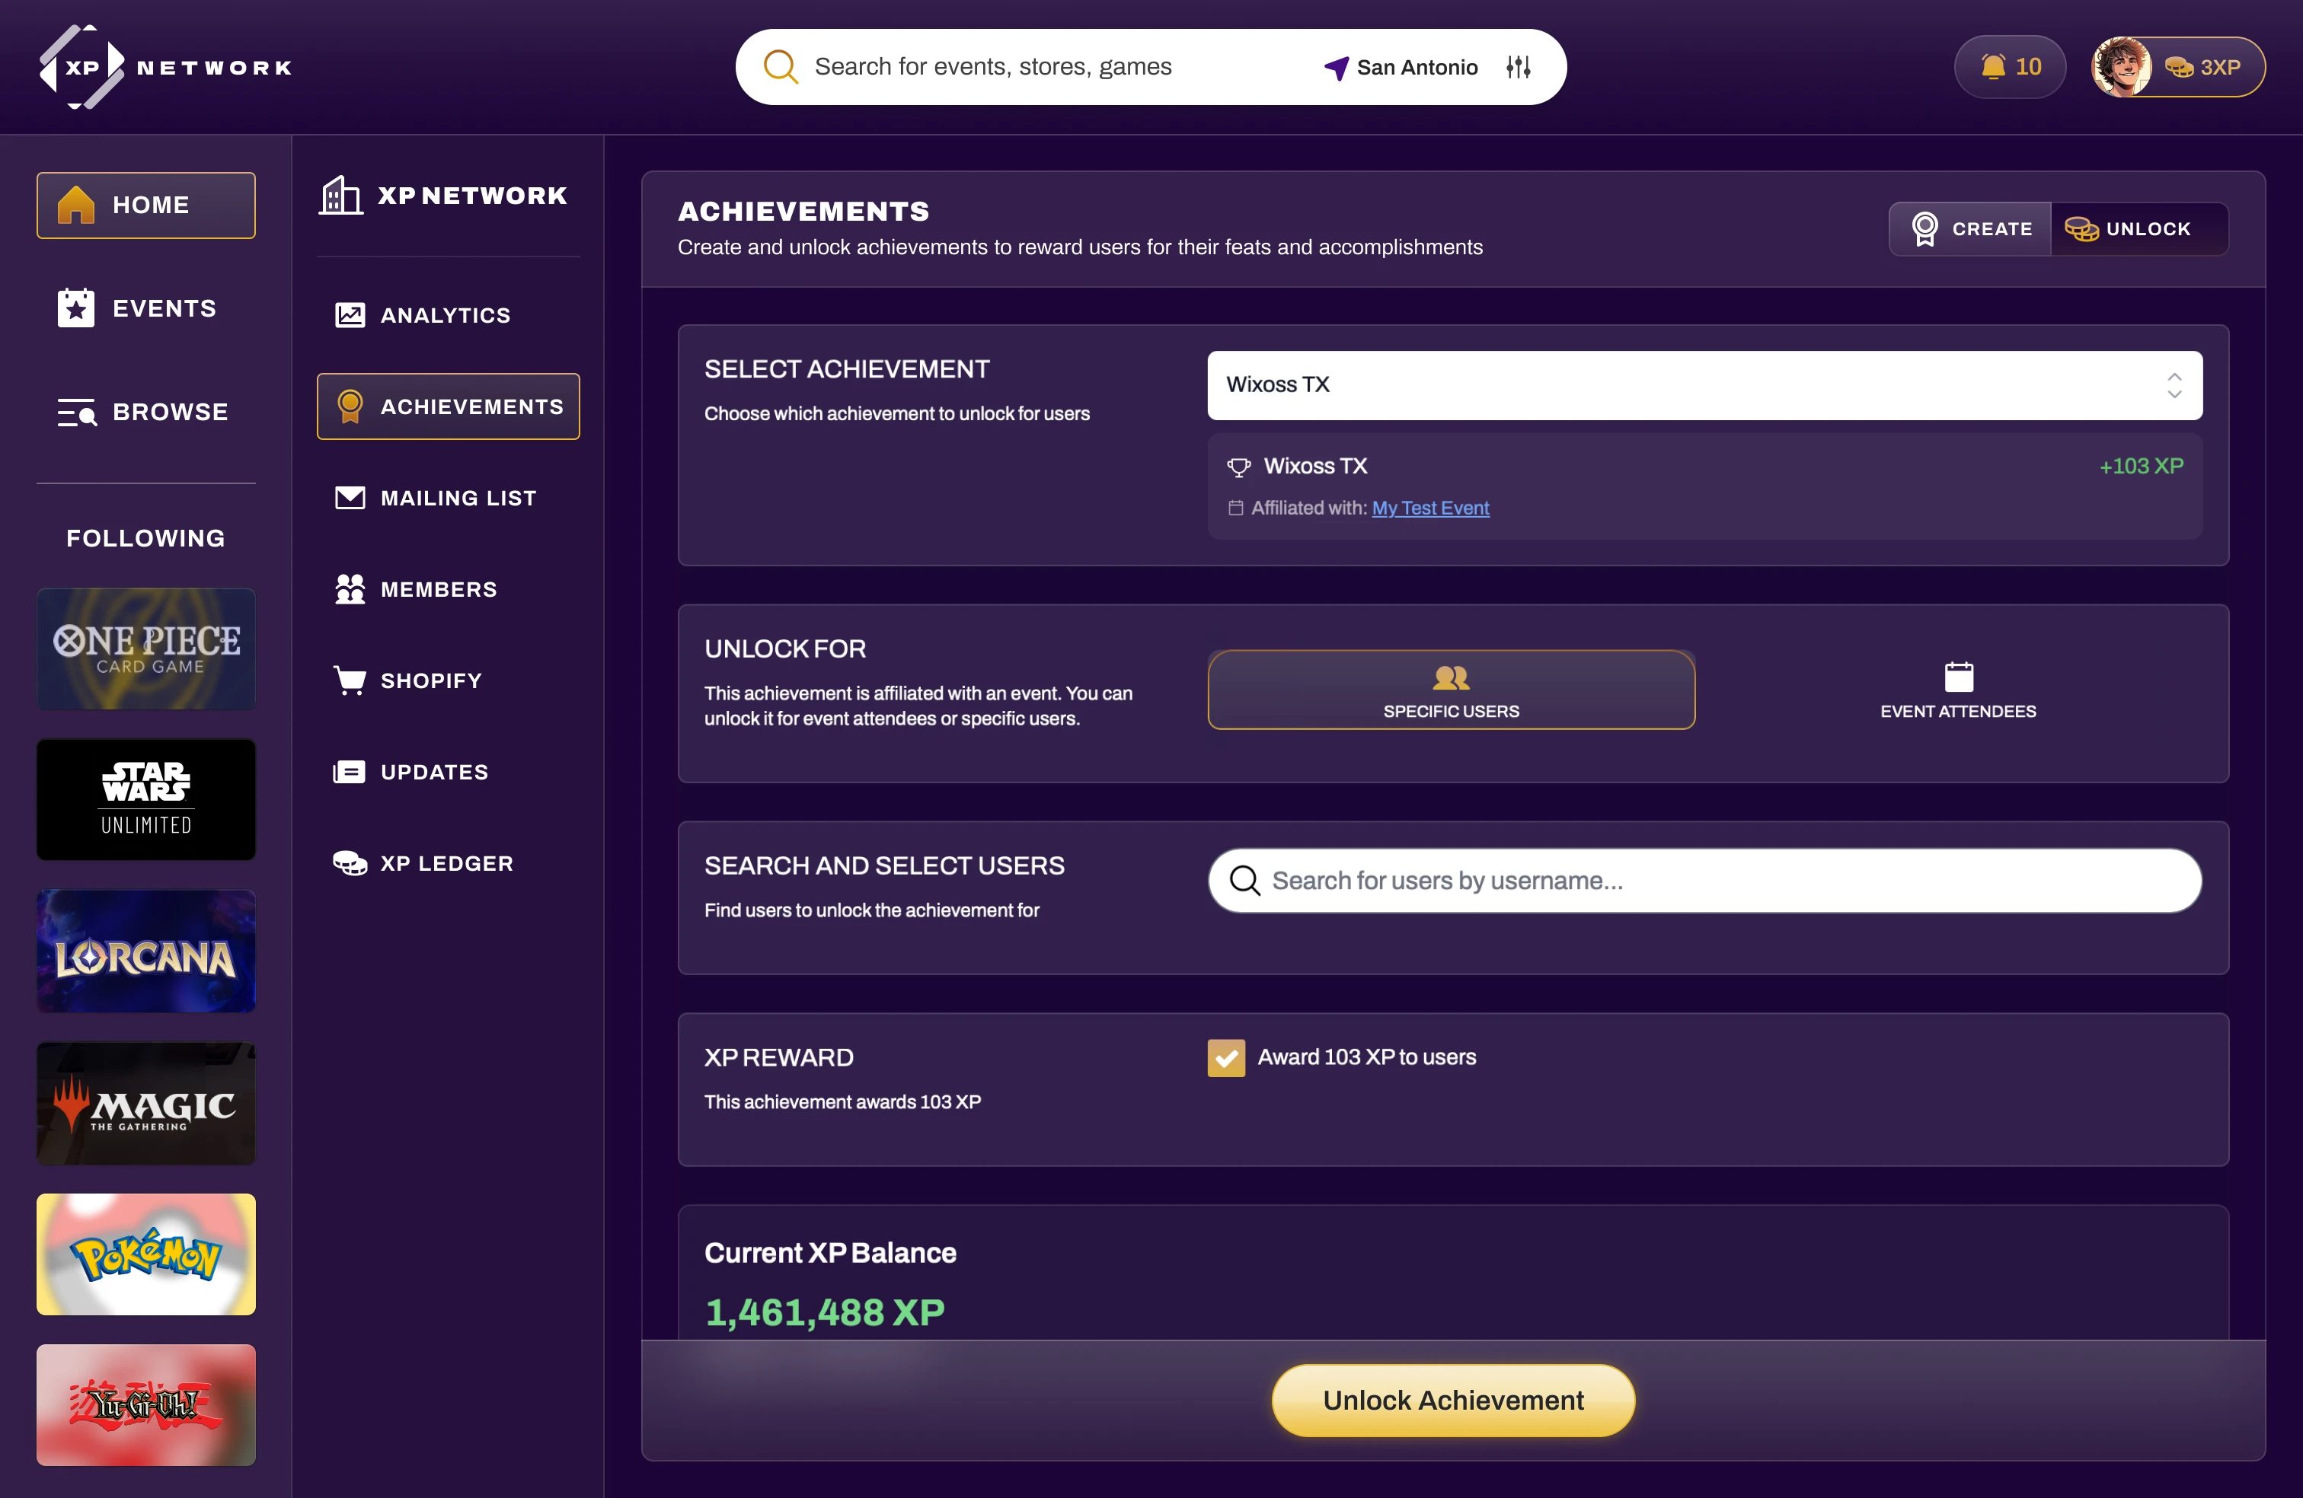Click the user profile avatar
Screen dimensions: 2303x1498
[x=2121, y=67]
